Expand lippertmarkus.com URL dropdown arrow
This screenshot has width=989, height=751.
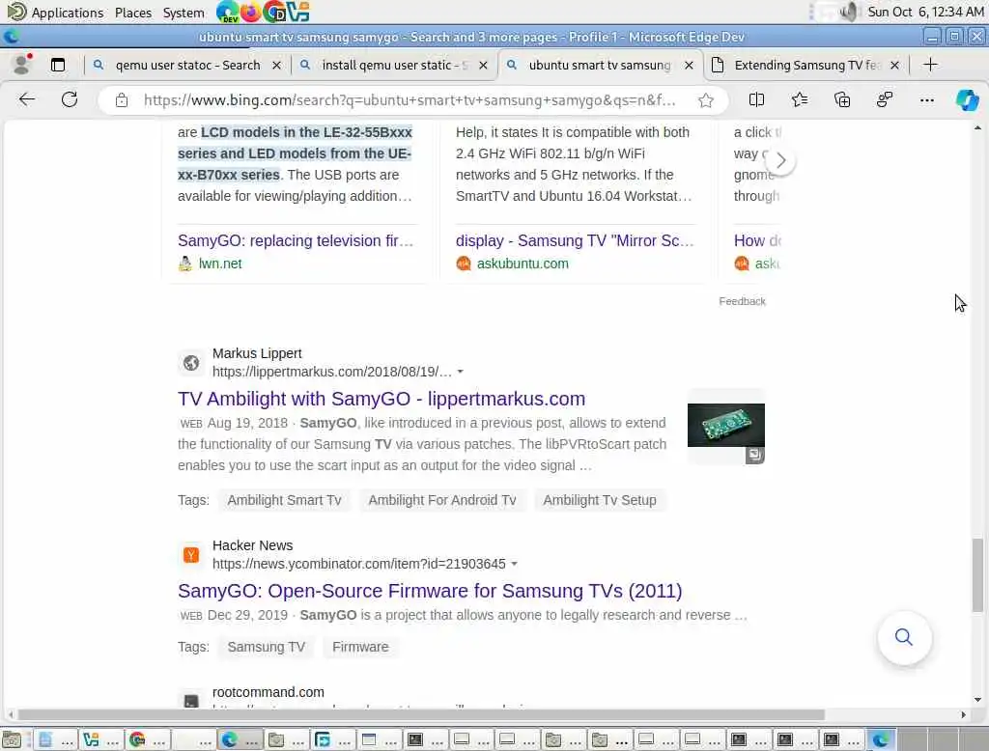coord(461,372)
